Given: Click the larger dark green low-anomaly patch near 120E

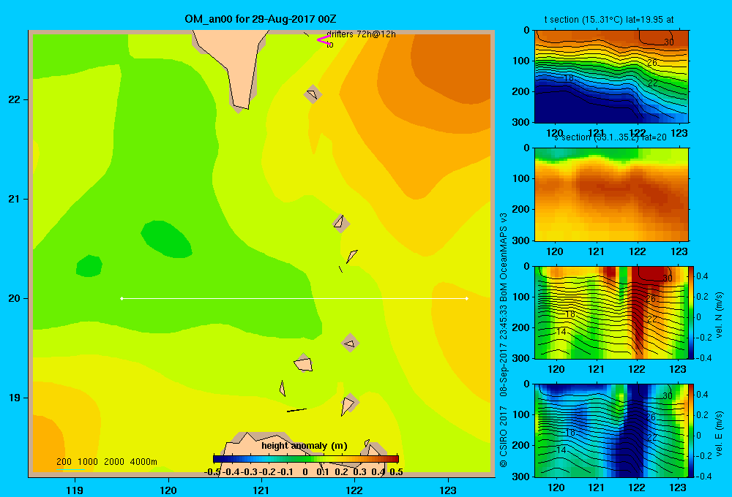Looking at the screenshot, I should pos(166,239).
